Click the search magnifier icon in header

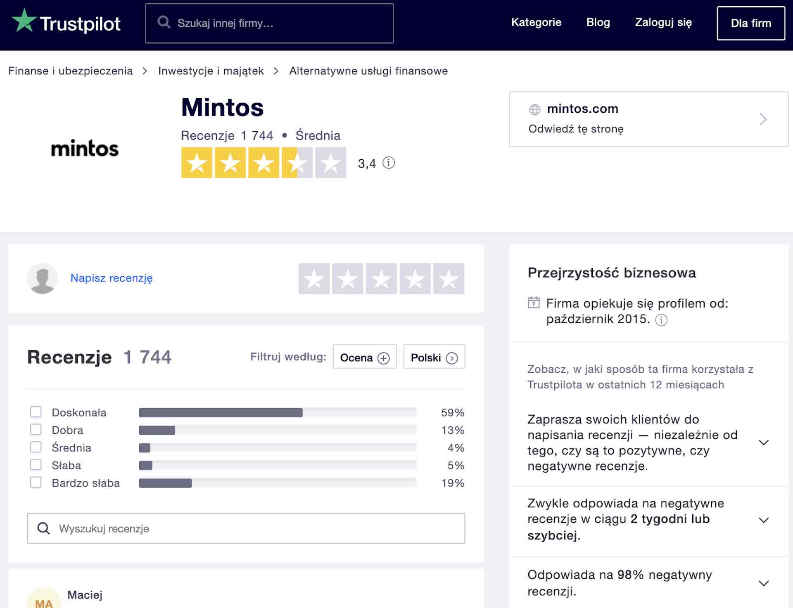164,22
